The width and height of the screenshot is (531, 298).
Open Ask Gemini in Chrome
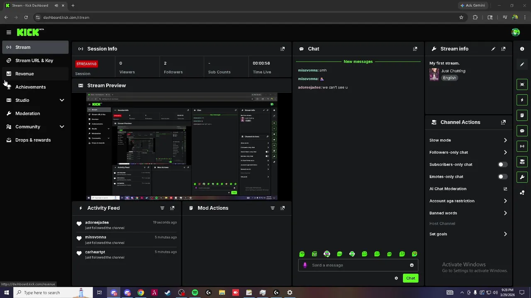click(473, 5)
